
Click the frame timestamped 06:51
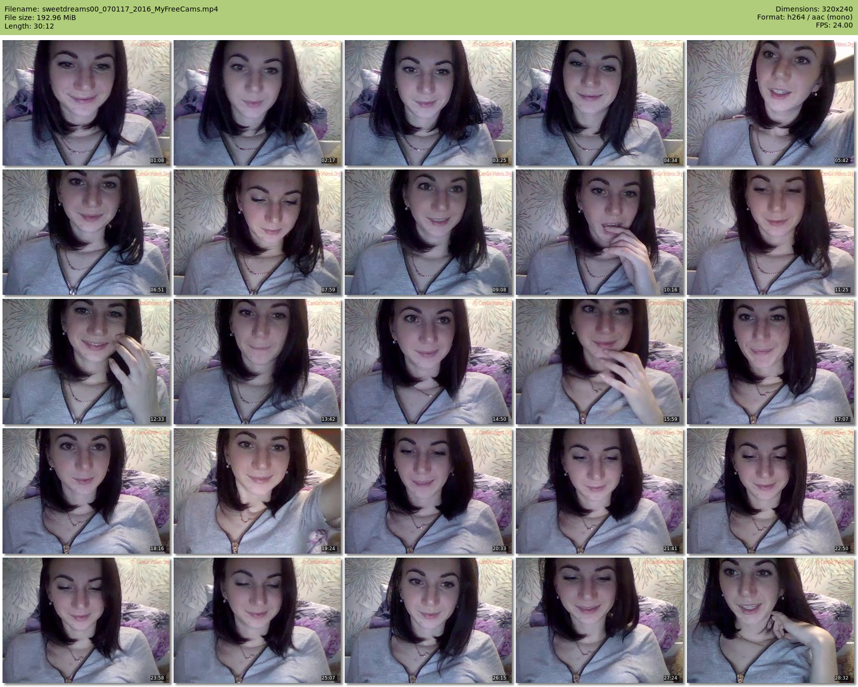pyautogui.click(x=86, y=232)
